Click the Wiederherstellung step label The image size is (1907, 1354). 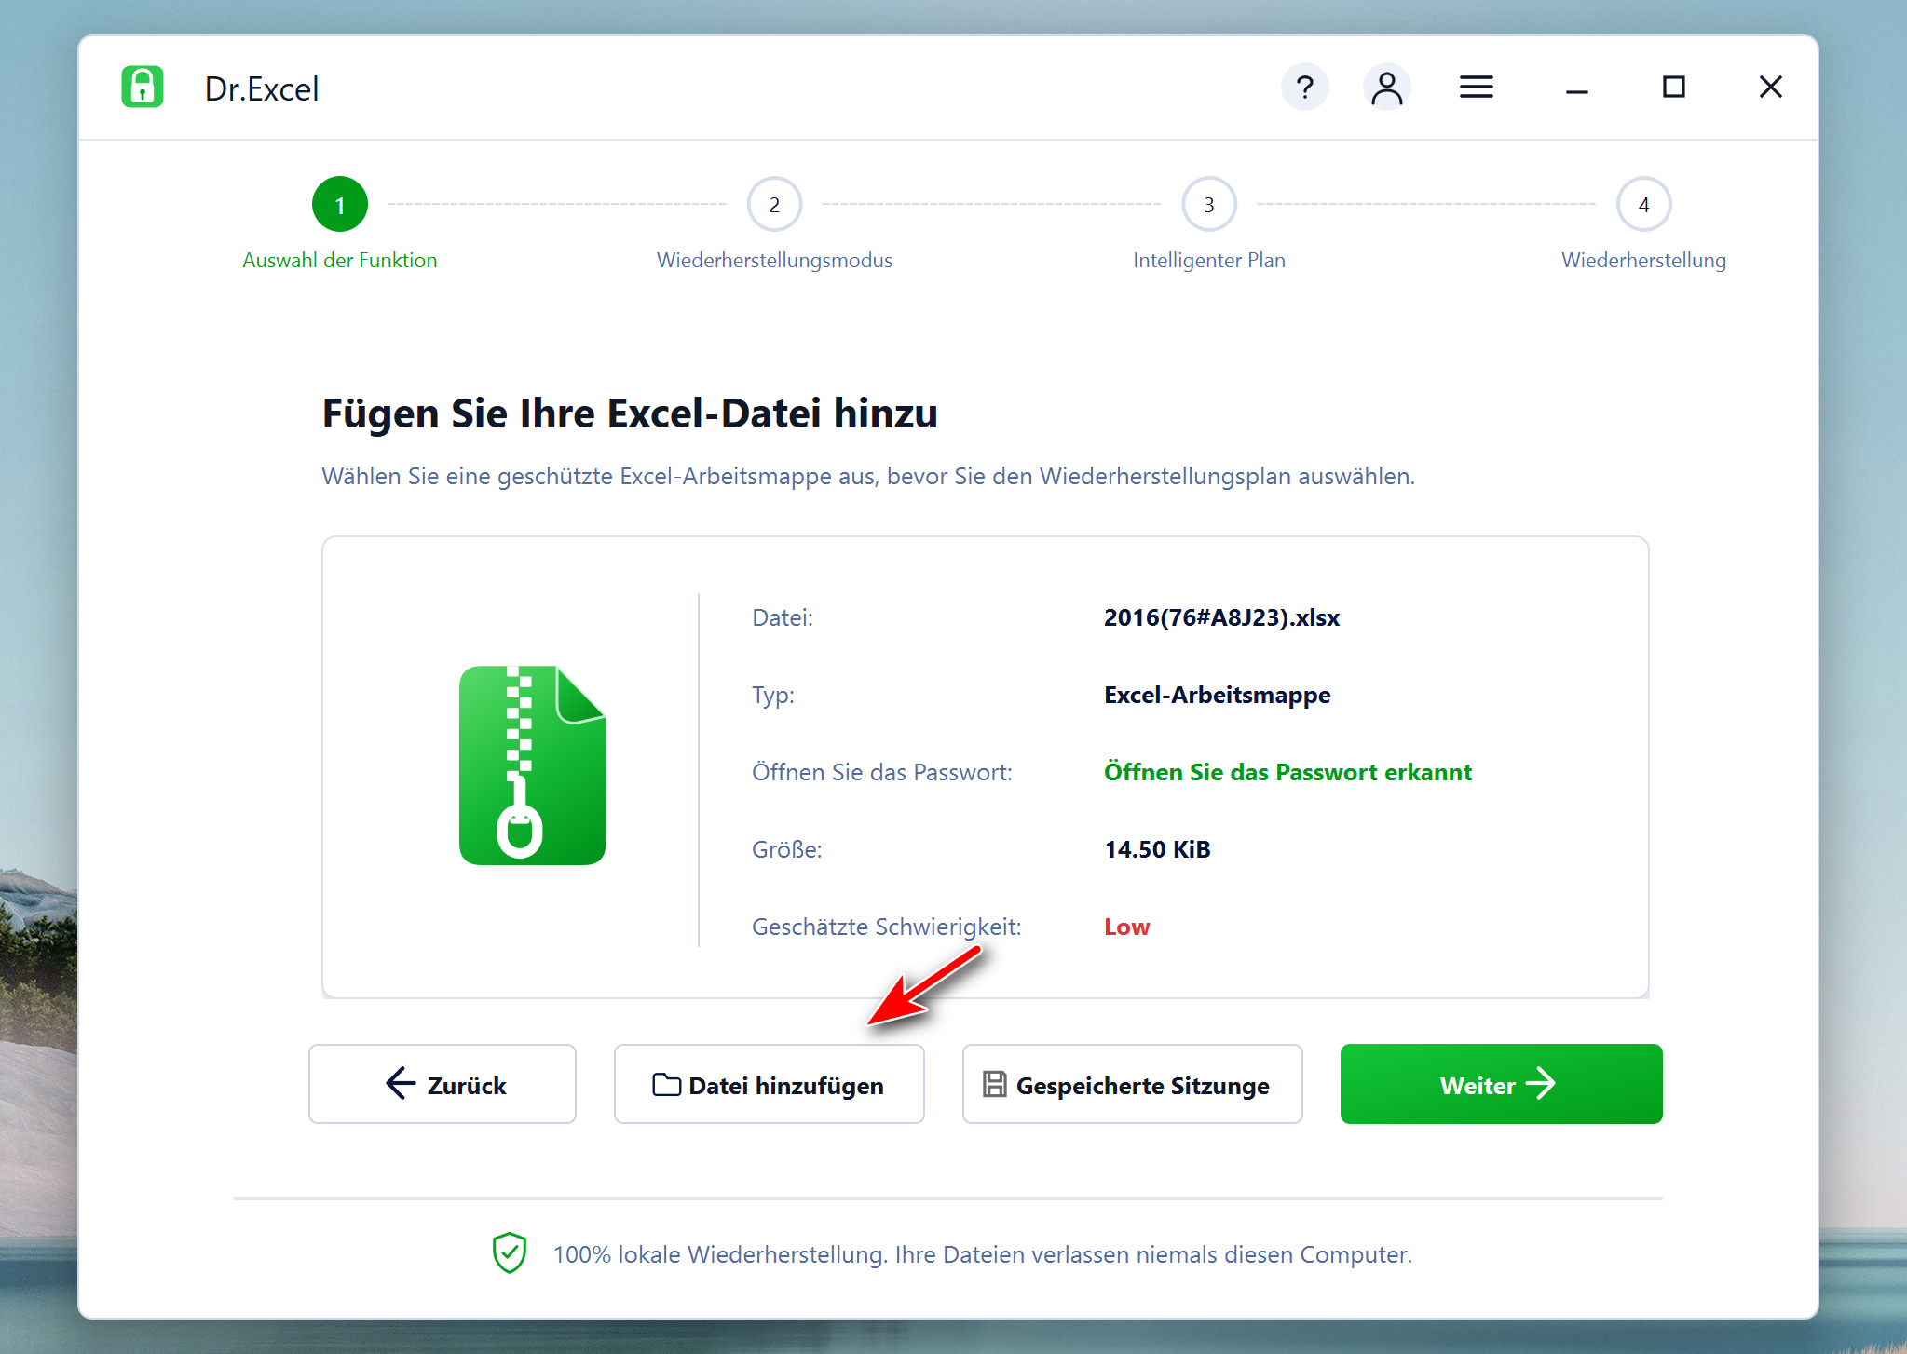point(1643,260)
